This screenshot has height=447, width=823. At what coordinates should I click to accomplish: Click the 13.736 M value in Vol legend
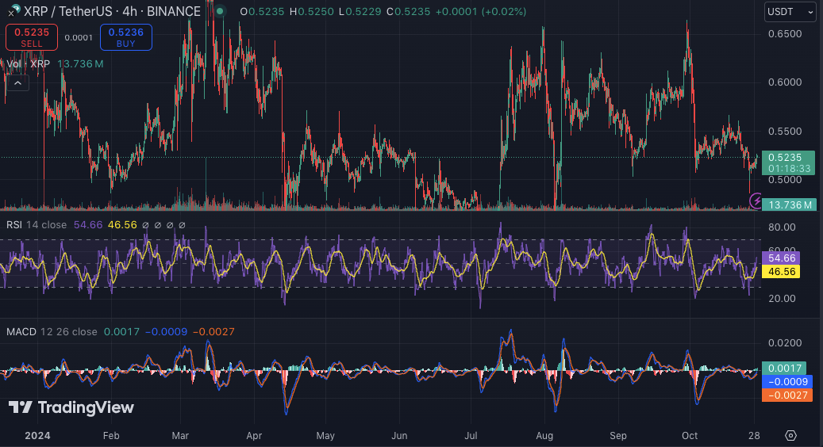pos(80,64)
